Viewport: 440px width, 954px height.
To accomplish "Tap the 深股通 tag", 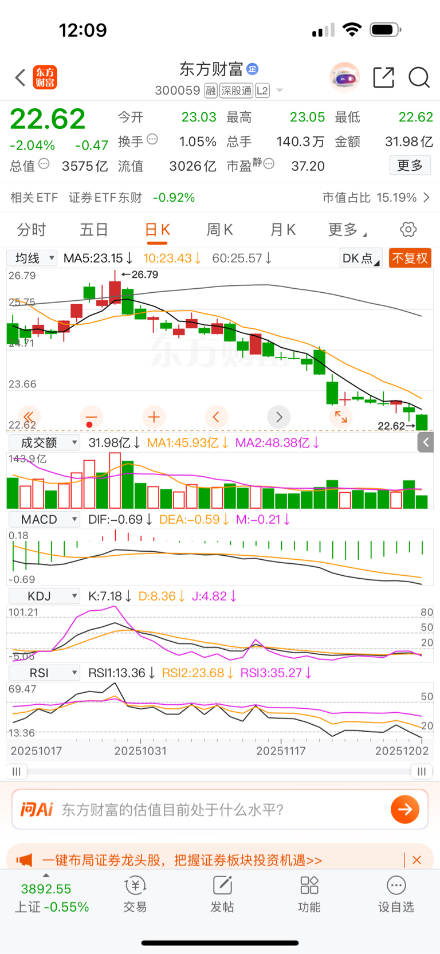I will point(236,91).
